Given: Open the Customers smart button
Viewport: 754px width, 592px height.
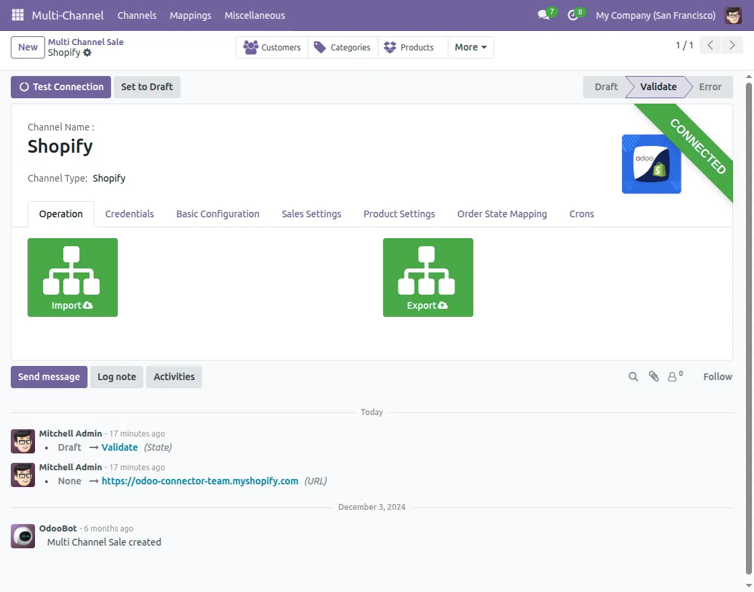Looking at the screenshot, I should pos(272,47).
